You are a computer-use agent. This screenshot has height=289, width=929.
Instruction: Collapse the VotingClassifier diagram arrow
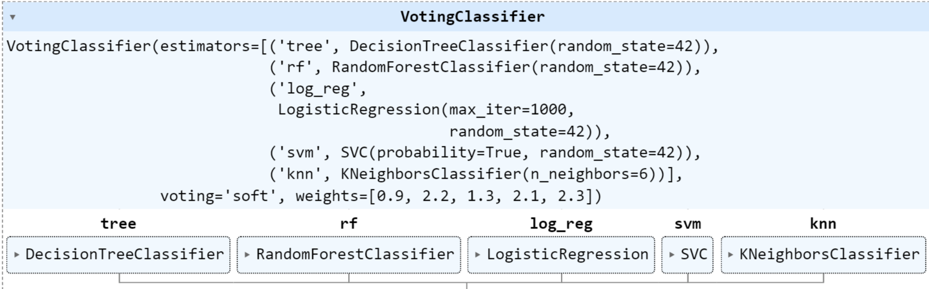(x=12, y=17)
